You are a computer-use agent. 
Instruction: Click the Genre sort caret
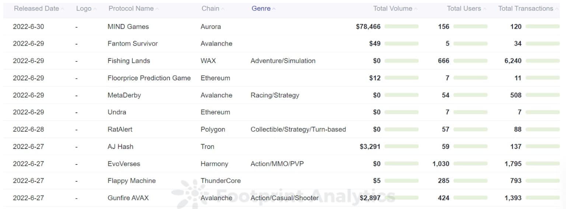coord(274,9)
